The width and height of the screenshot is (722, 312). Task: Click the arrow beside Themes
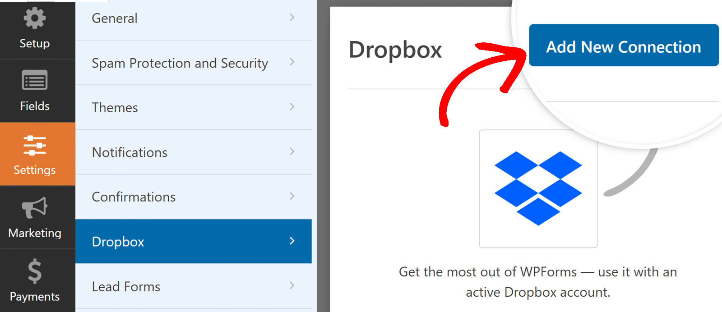292,107
